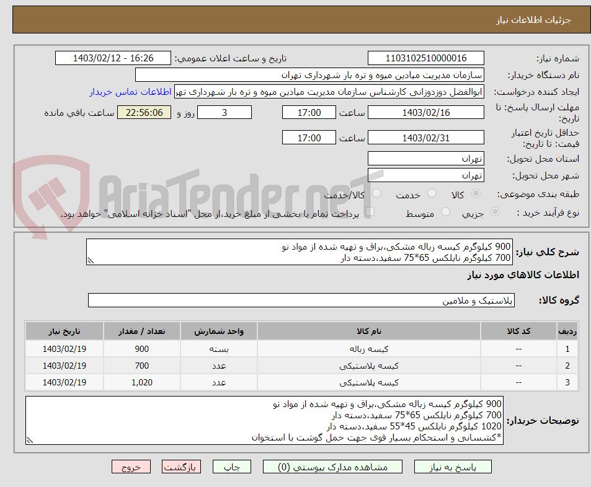The height and width of the screenshot is (487, 591).
Task: Click the واحد شمارش column header
Action: click(219, 331)
